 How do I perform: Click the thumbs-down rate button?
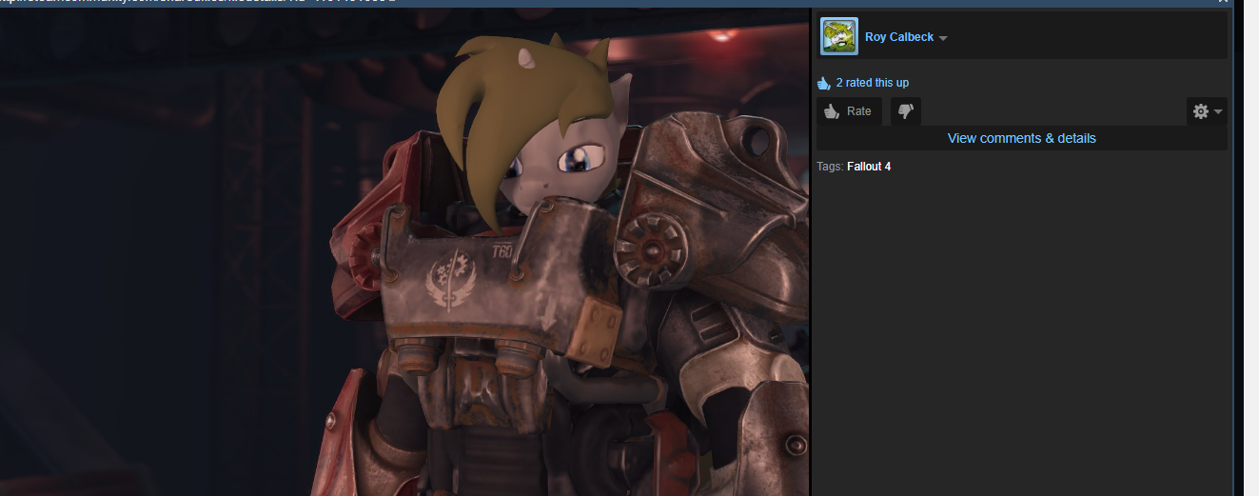(906, 111)
